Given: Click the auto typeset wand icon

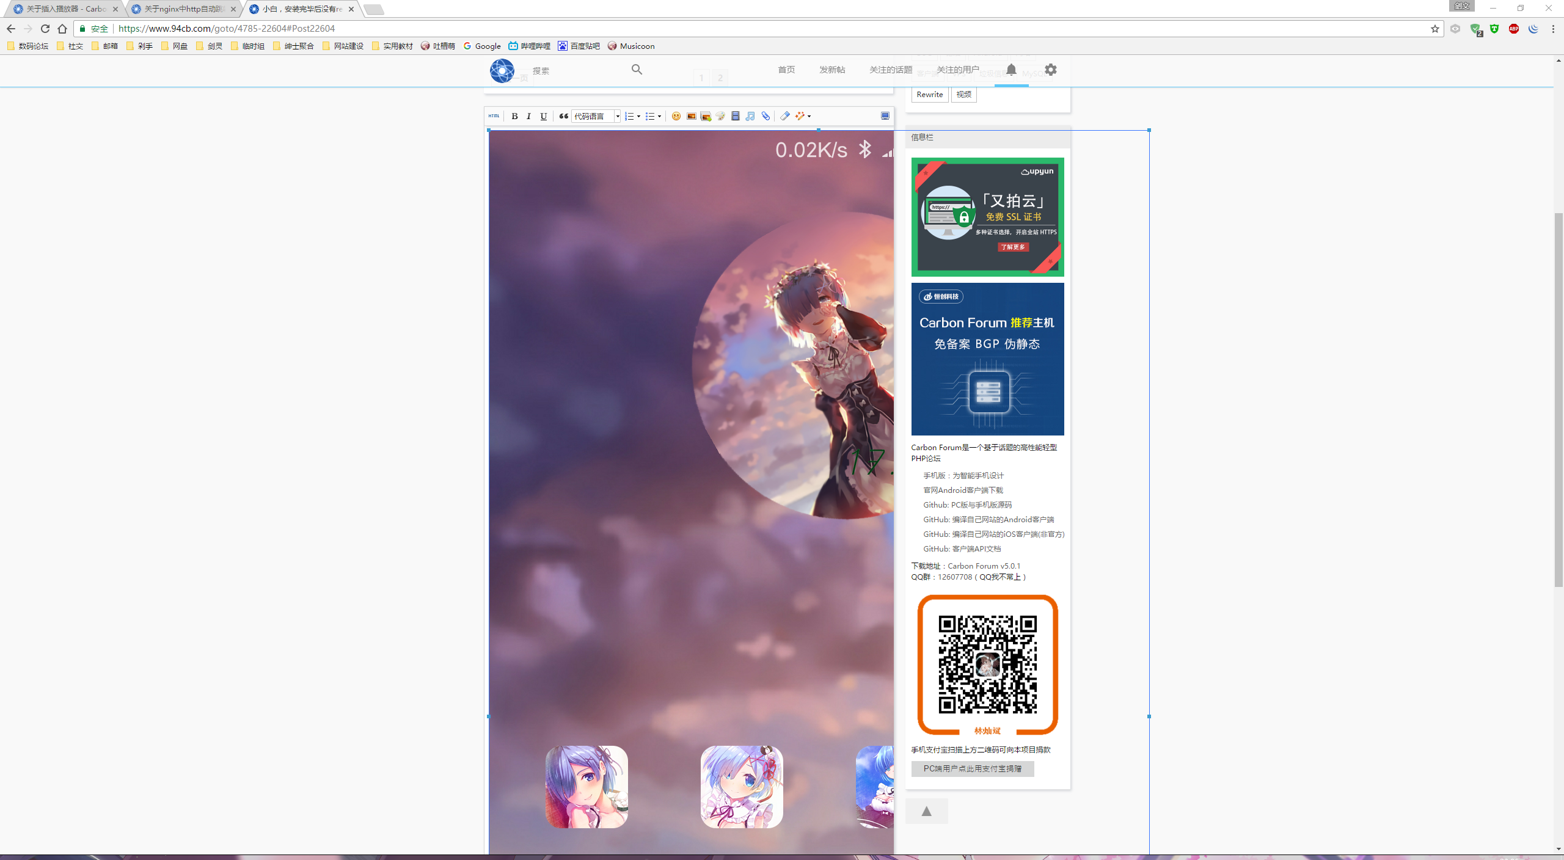Looking at the screenshot, I should pyautogui.click(x=800, y=116).
